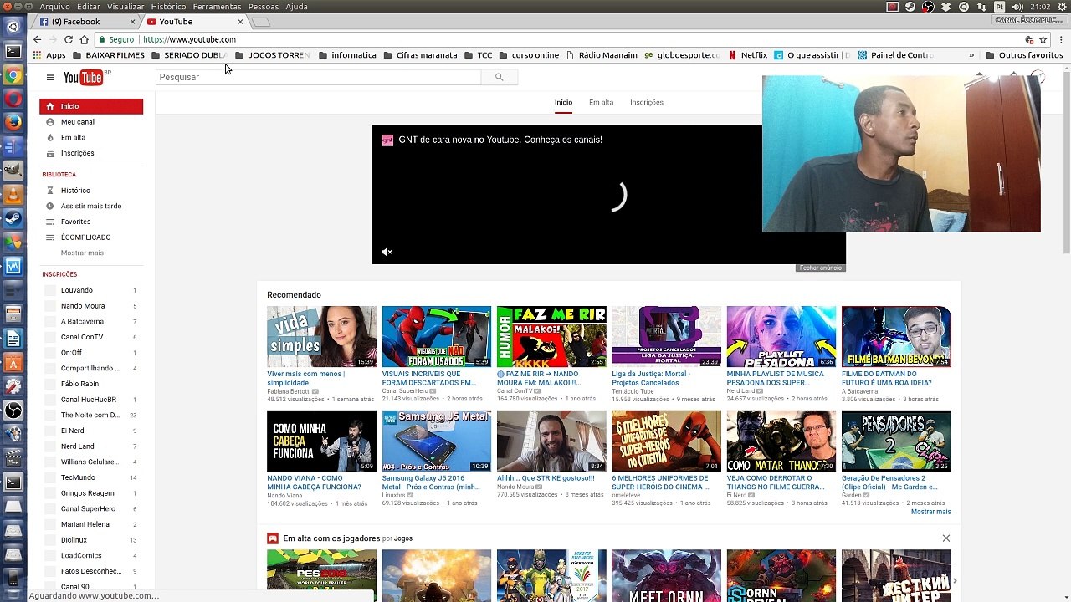Screen dimensions: 1071x602
Task: Dismiss the 'Em alta com os jogadores' shelf
Action: pos(946,538)
